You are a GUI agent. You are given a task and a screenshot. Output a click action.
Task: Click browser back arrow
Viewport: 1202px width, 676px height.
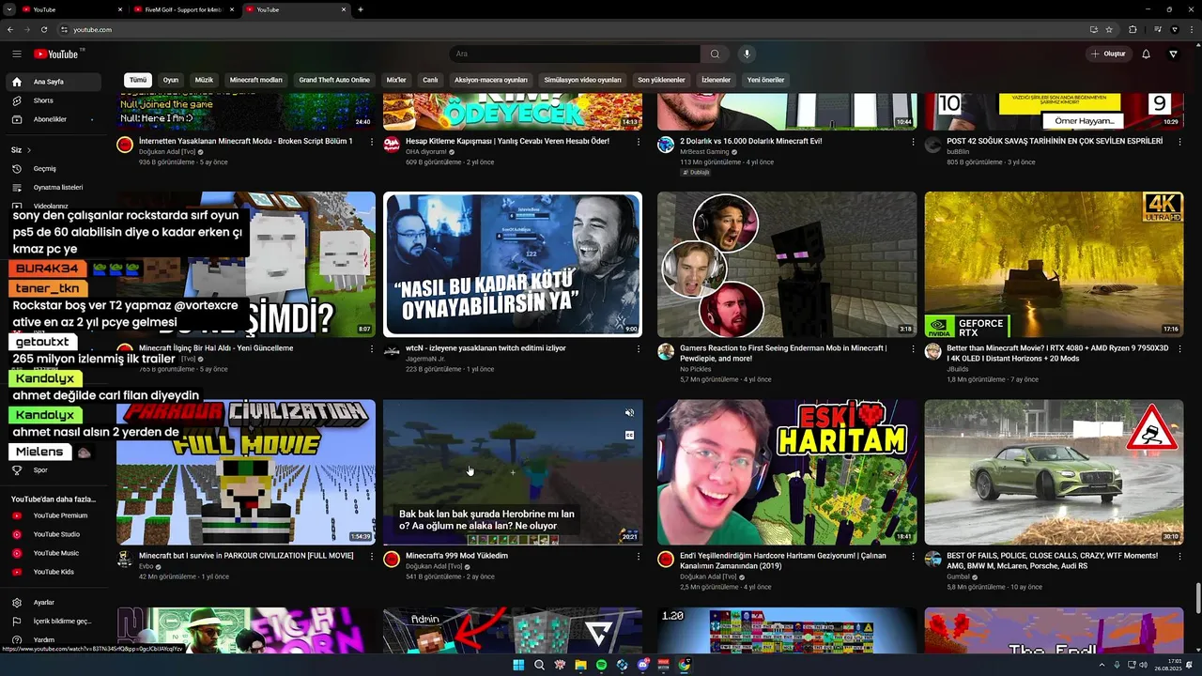pyautogui.click(x=10, y=29)
